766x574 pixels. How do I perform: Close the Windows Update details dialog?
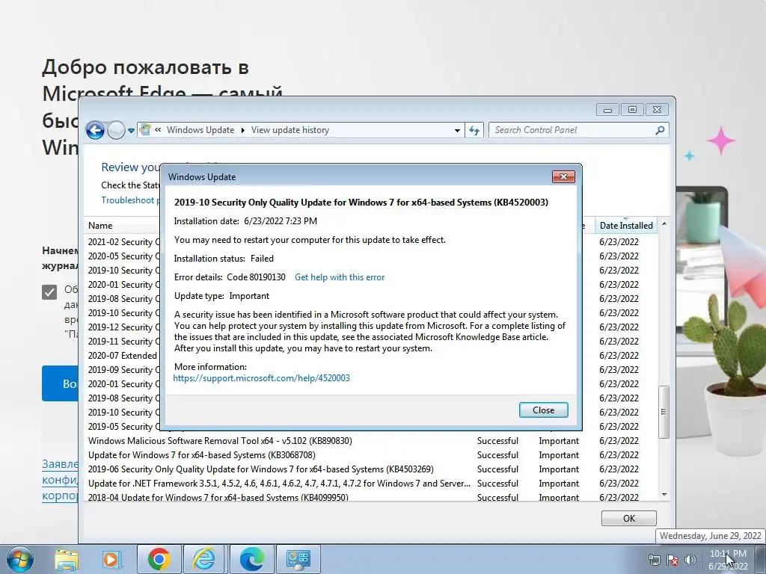pyautogui.click(x=543, y=410)
